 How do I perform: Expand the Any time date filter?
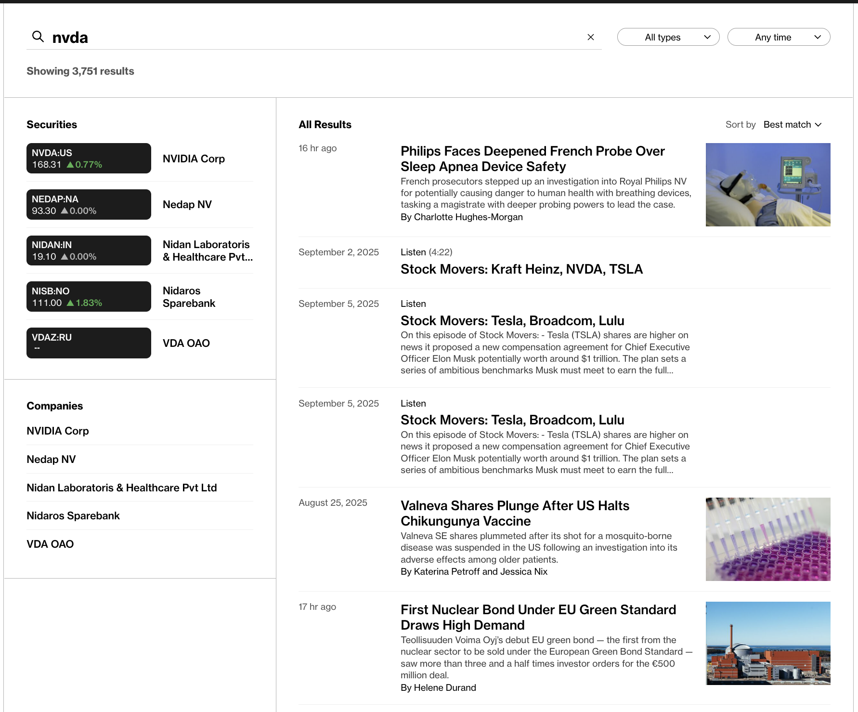coord(778,37)
